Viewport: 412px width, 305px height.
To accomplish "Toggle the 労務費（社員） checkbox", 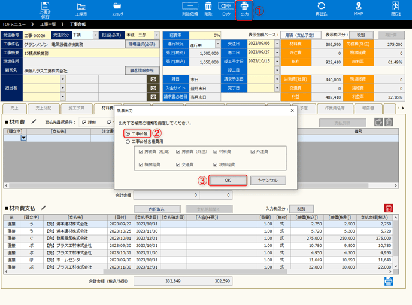I will point(141,151).
